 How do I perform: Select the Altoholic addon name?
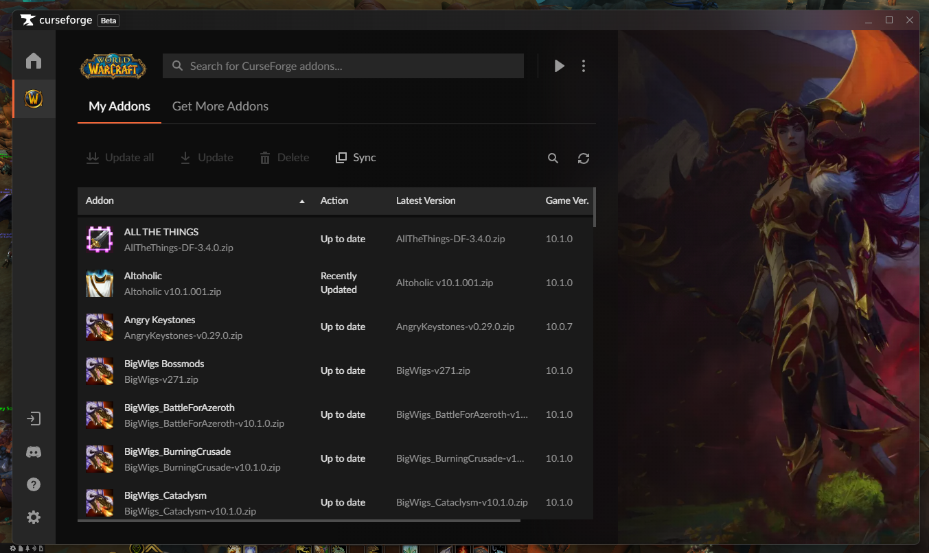(143, 276)
